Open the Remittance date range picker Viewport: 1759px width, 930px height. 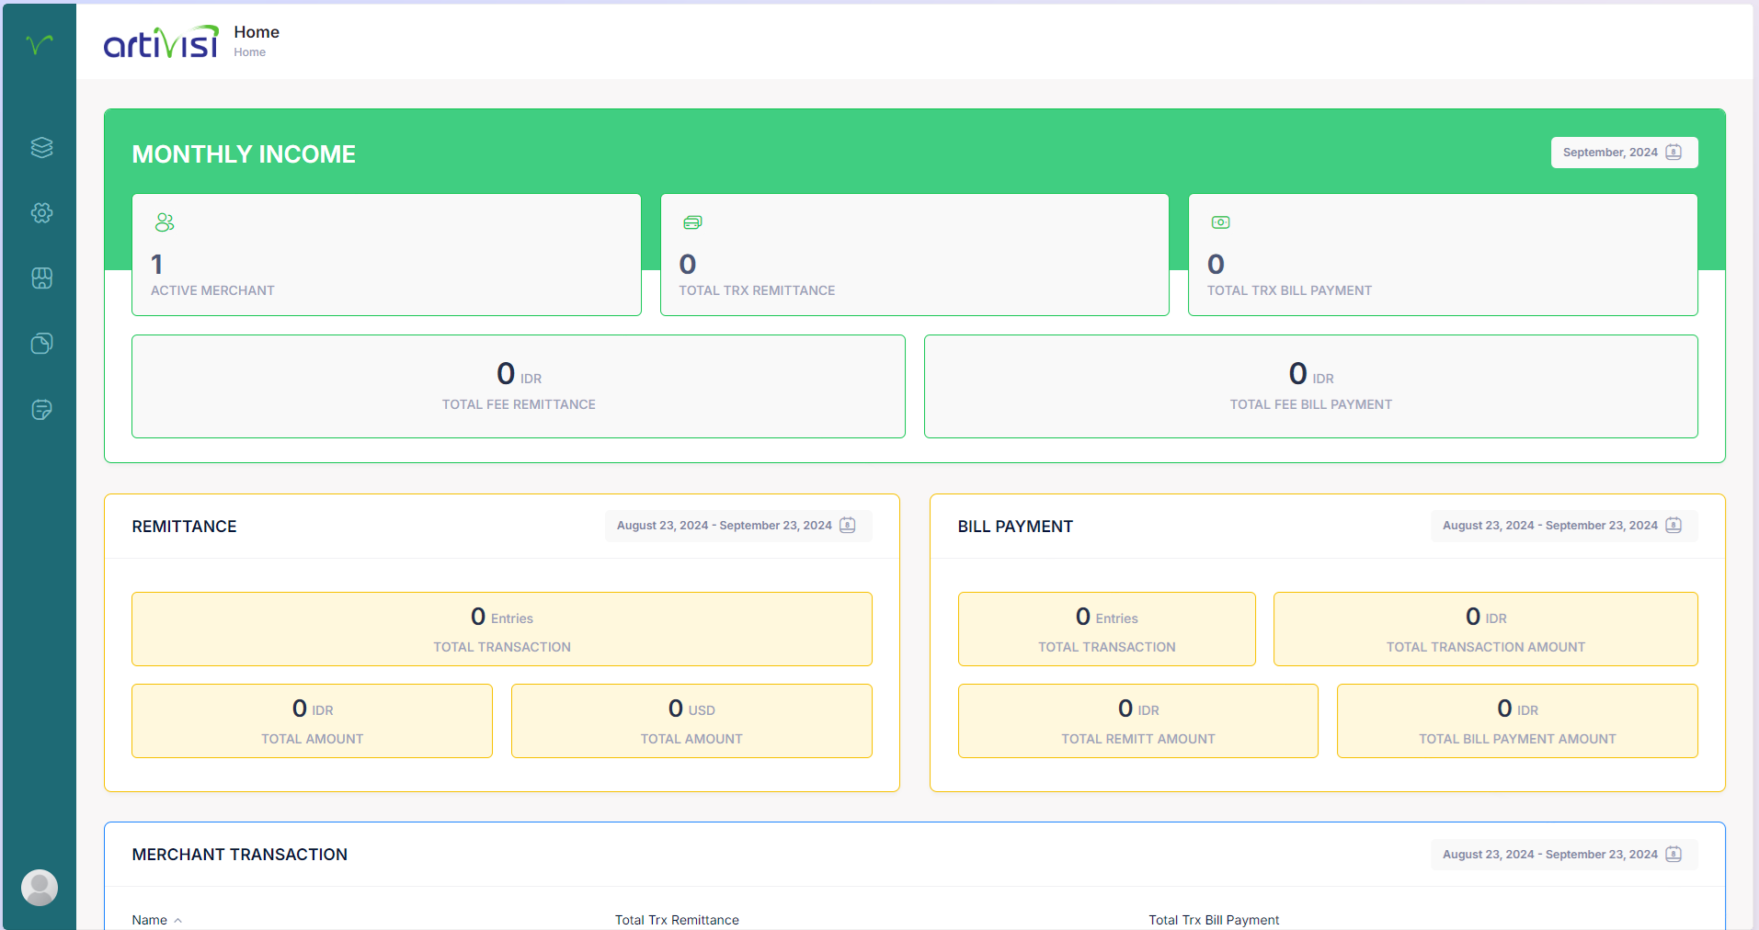point(737,525)
